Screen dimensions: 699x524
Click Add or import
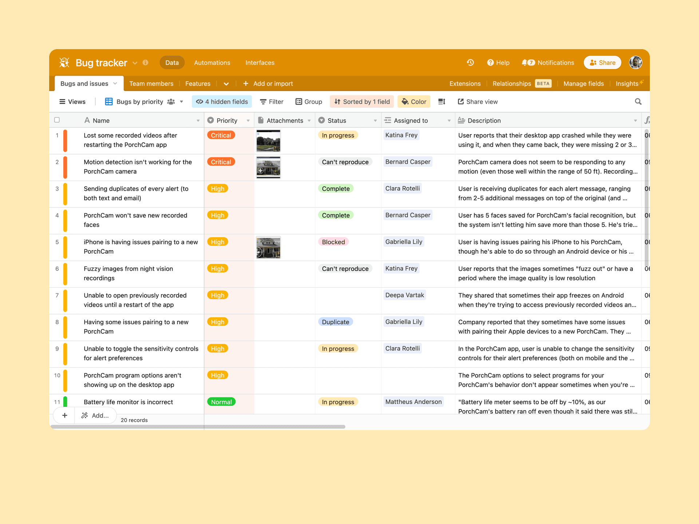click(x=268, y=84)
